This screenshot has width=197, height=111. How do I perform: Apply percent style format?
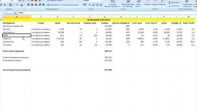[x=90, y=5]
